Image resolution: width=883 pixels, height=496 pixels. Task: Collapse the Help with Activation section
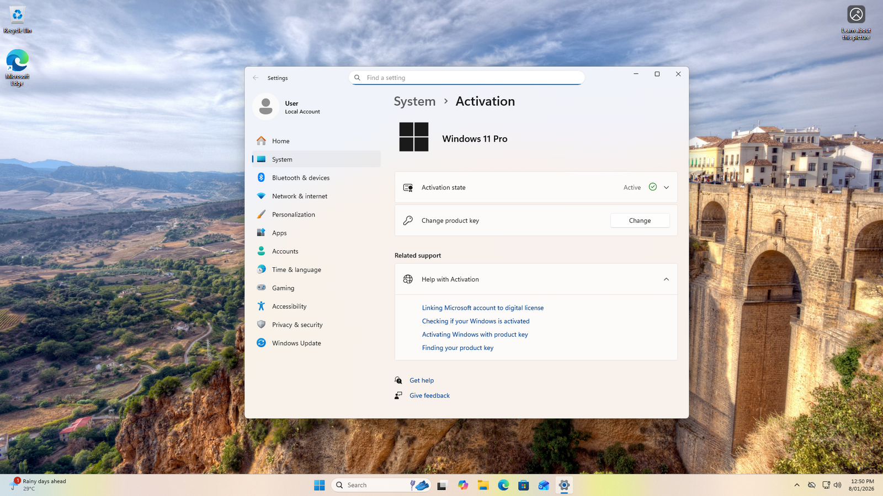coord(666,279)
